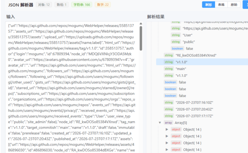Click the input area scrollbar thumb
The height and width of the screenshot is (153, 248).
tap(141, 38)
